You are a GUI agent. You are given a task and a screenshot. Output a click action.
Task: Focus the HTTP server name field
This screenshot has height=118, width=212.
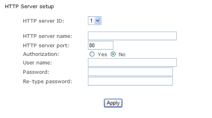(x=132, y=36)
